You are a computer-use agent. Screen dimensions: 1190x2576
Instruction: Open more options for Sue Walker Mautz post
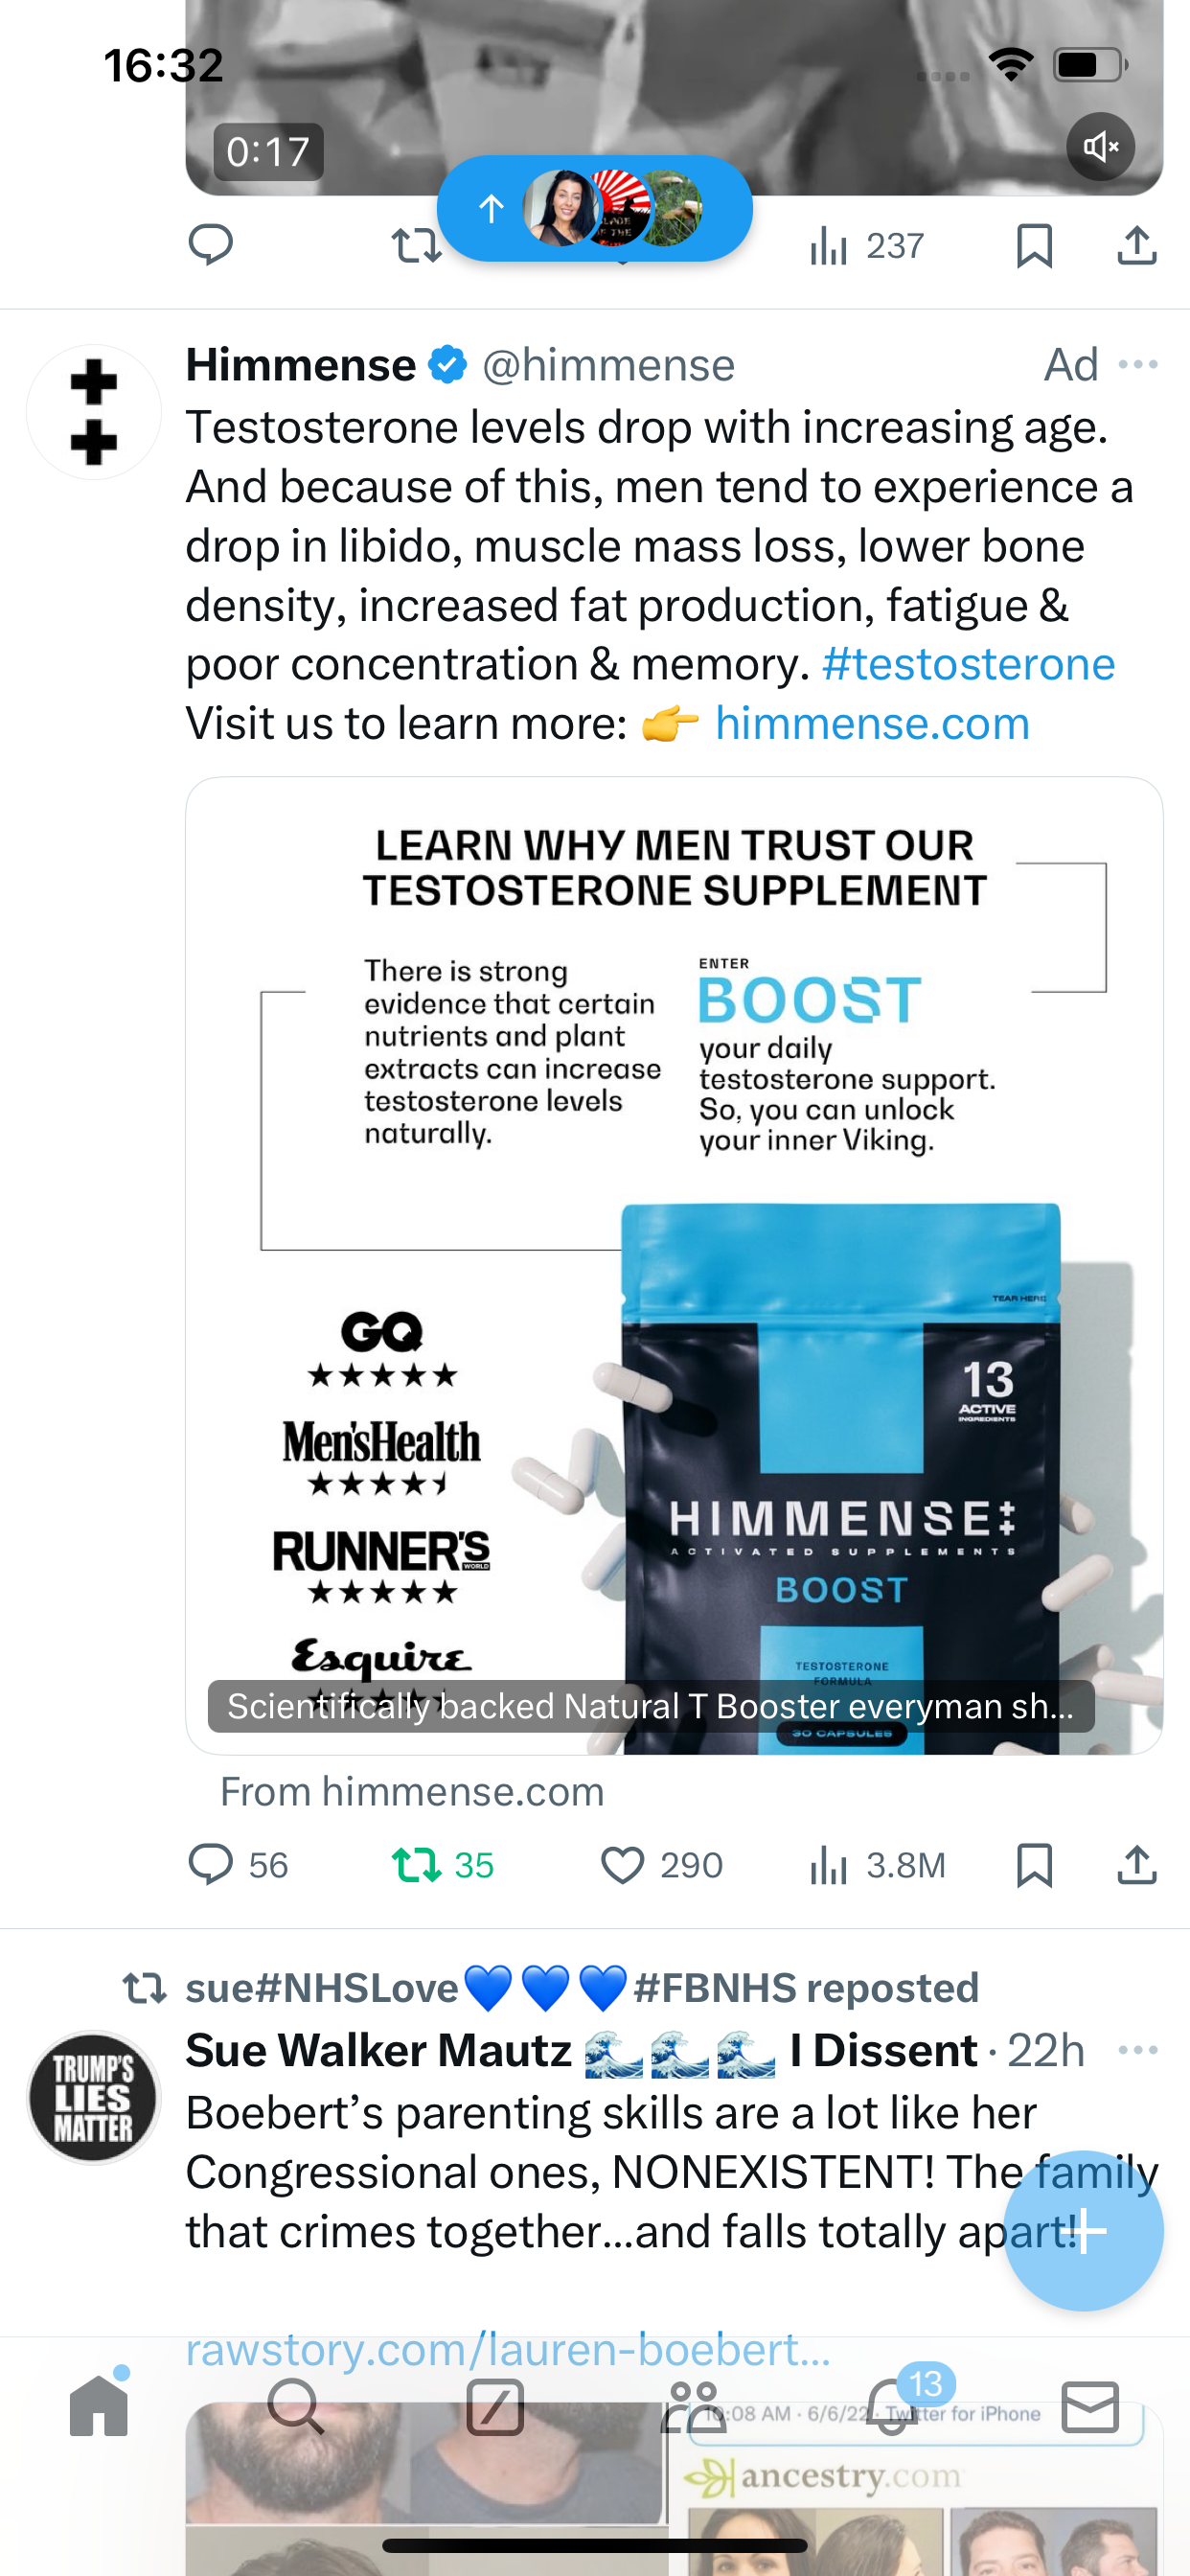point(1138,2050)
